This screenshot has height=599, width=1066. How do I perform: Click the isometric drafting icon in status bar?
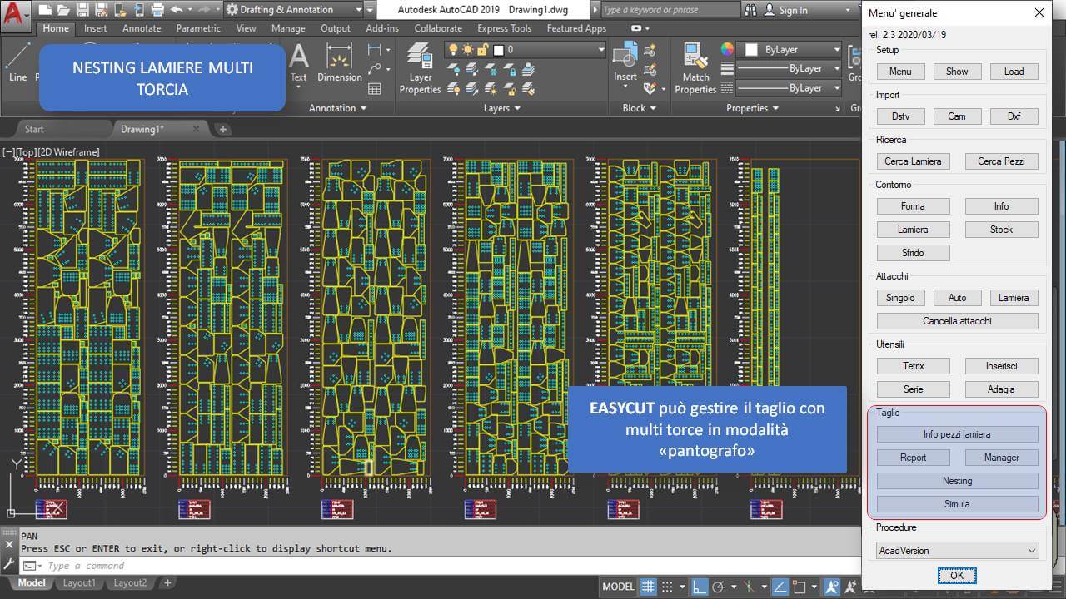point(749,587)
